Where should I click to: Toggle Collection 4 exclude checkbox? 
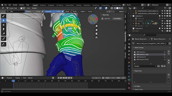tap(160, 16)
